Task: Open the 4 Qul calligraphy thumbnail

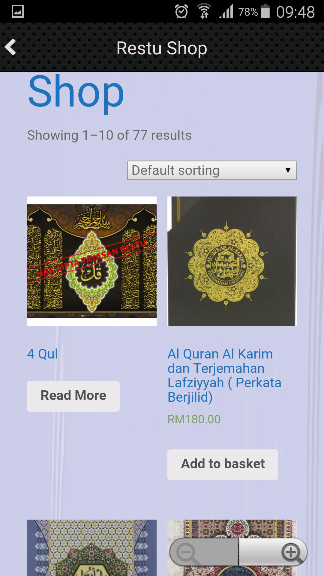Action: click(x=92, y=261)
